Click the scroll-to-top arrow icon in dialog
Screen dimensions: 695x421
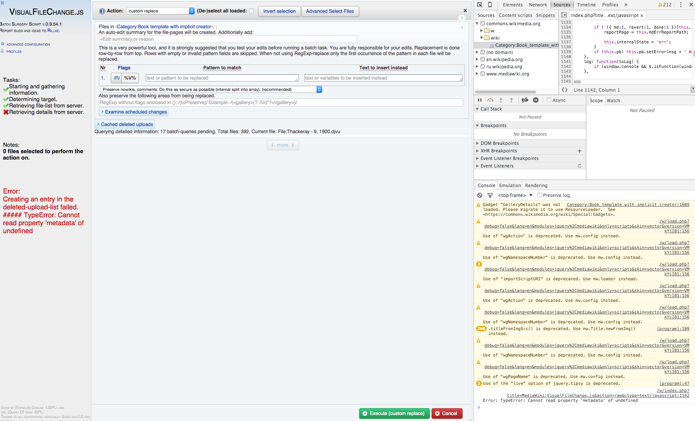(462, 18)
